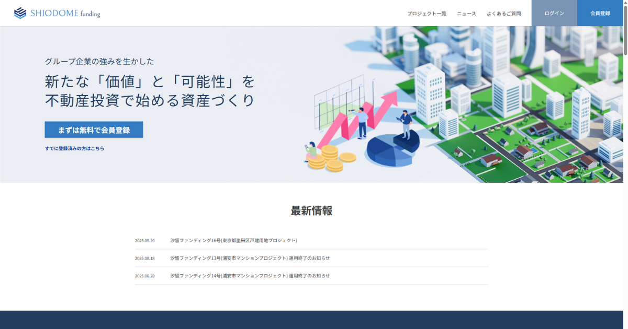Click the scrollbar up arrow
Screen dimensions: 628x329
tap(624, 3)
